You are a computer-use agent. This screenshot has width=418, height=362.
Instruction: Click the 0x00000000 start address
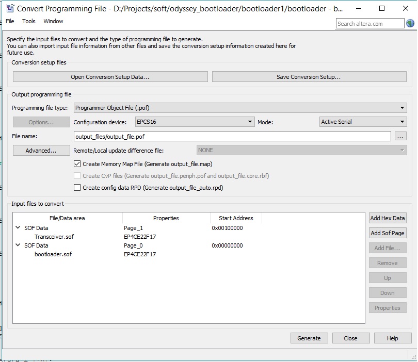coord(227,245)
